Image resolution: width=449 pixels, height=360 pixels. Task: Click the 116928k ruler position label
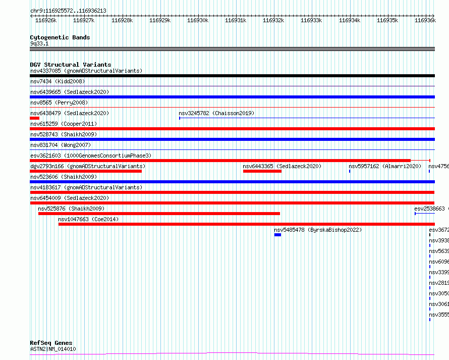click(122, 20)
